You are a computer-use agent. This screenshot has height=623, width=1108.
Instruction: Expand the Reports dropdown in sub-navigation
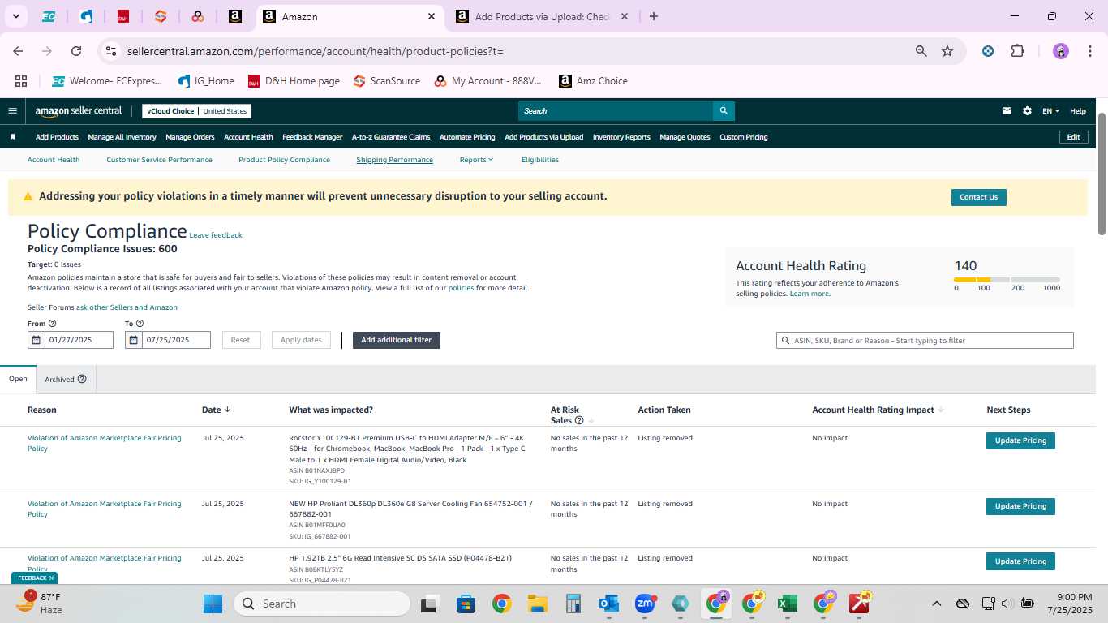pos(476,160)
